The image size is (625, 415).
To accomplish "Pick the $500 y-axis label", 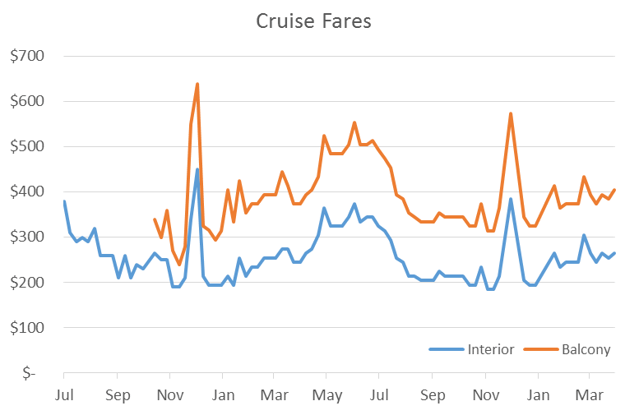I will [27, 147].
